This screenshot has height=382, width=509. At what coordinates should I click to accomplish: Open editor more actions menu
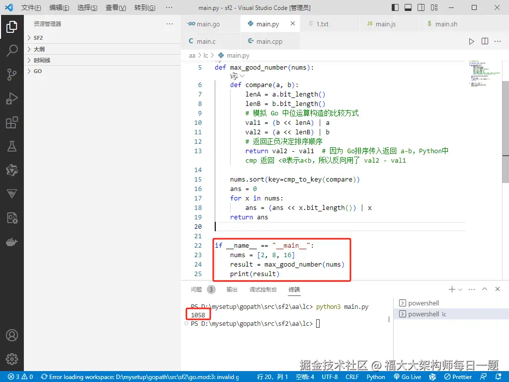click(498, 41)
